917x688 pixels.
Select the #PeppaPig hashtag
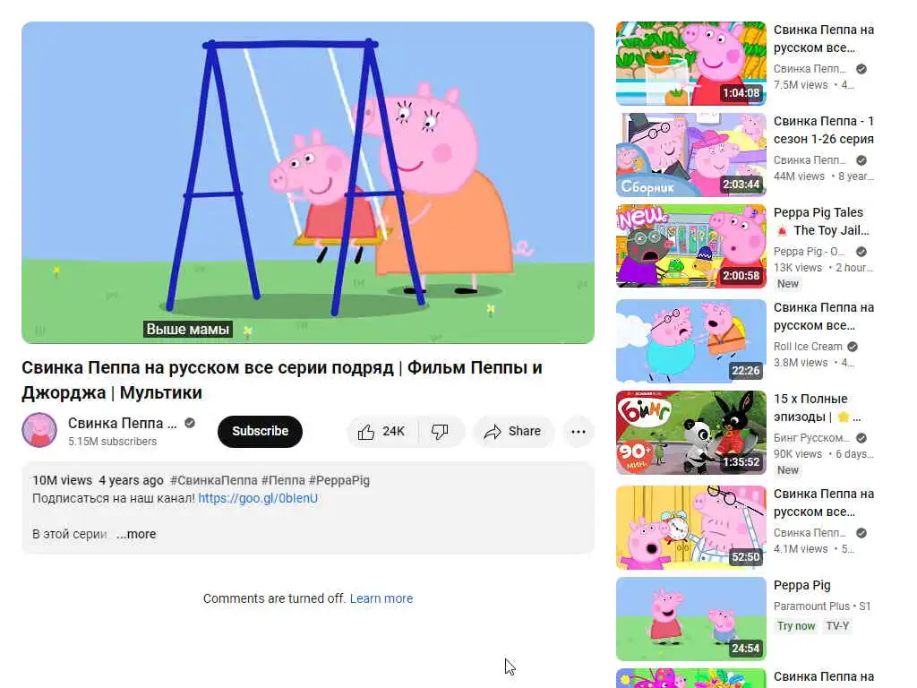pyautogui.click(x=339, y=480)
